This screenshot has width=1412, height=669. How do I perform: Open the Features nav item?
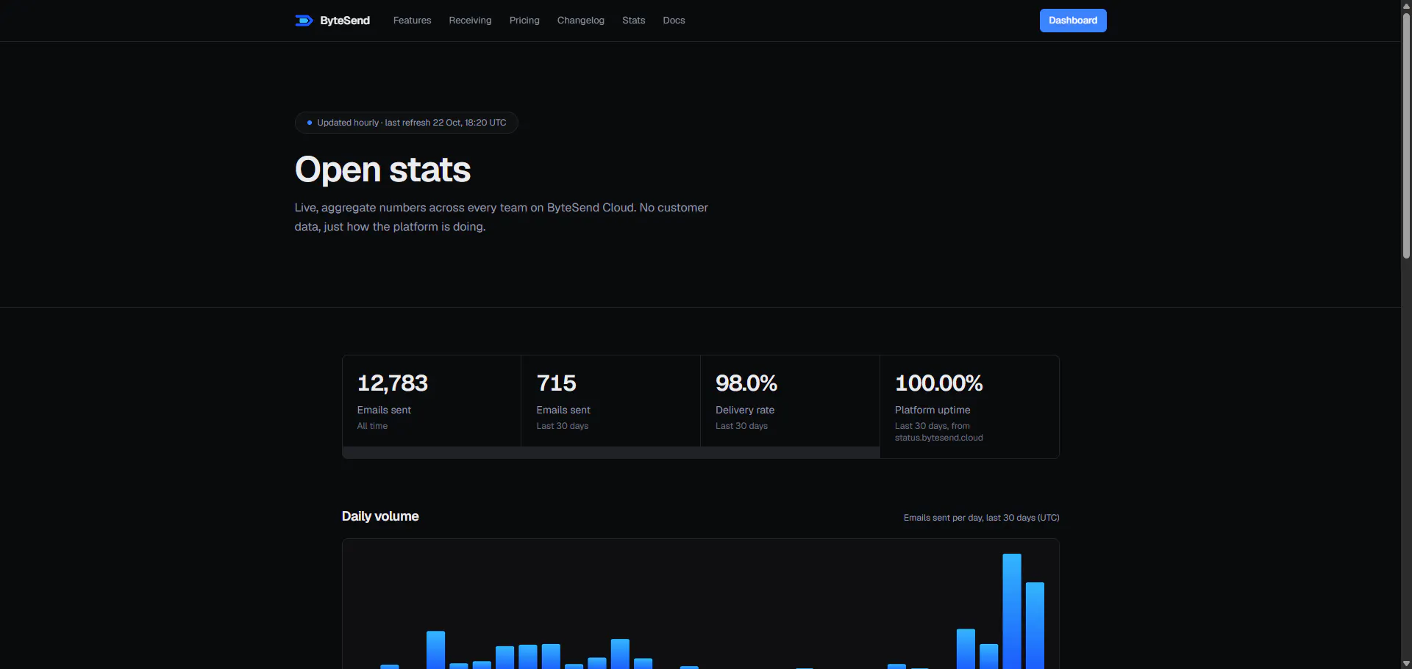tap(412, 21)
